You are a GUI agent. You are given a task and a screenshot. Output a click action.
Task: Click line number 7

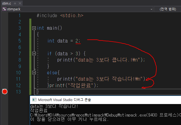click(x=20, y=54)
